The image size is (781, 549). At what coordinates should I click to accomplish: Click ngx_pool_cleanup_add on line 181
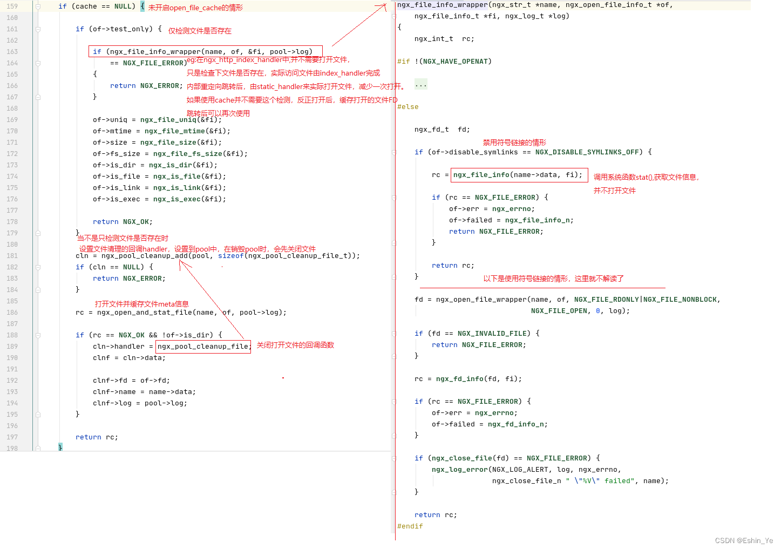pyautogui.click(x=145, y=256)
